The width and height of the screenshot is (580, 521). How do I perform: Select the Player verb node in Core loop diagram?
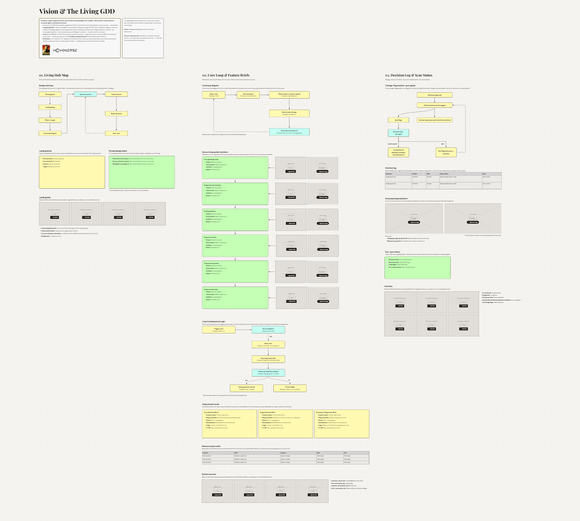click(214, 95)
